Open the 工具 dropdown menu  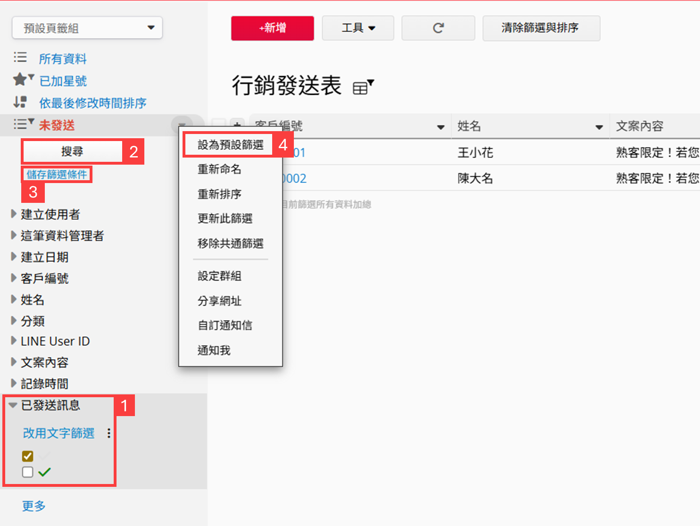coord(358,28)
